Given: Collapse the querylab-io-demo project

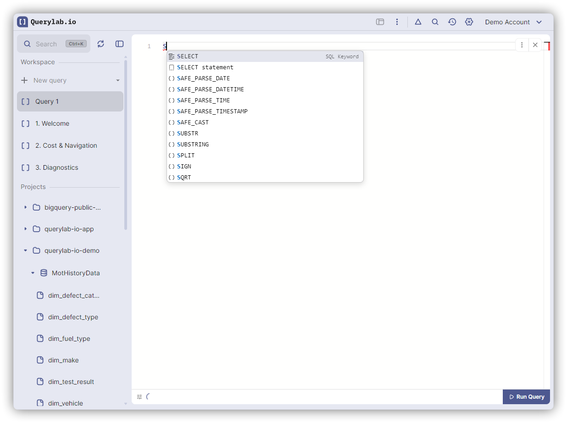Looking at the screenshot, I should [x=26, y=250].
